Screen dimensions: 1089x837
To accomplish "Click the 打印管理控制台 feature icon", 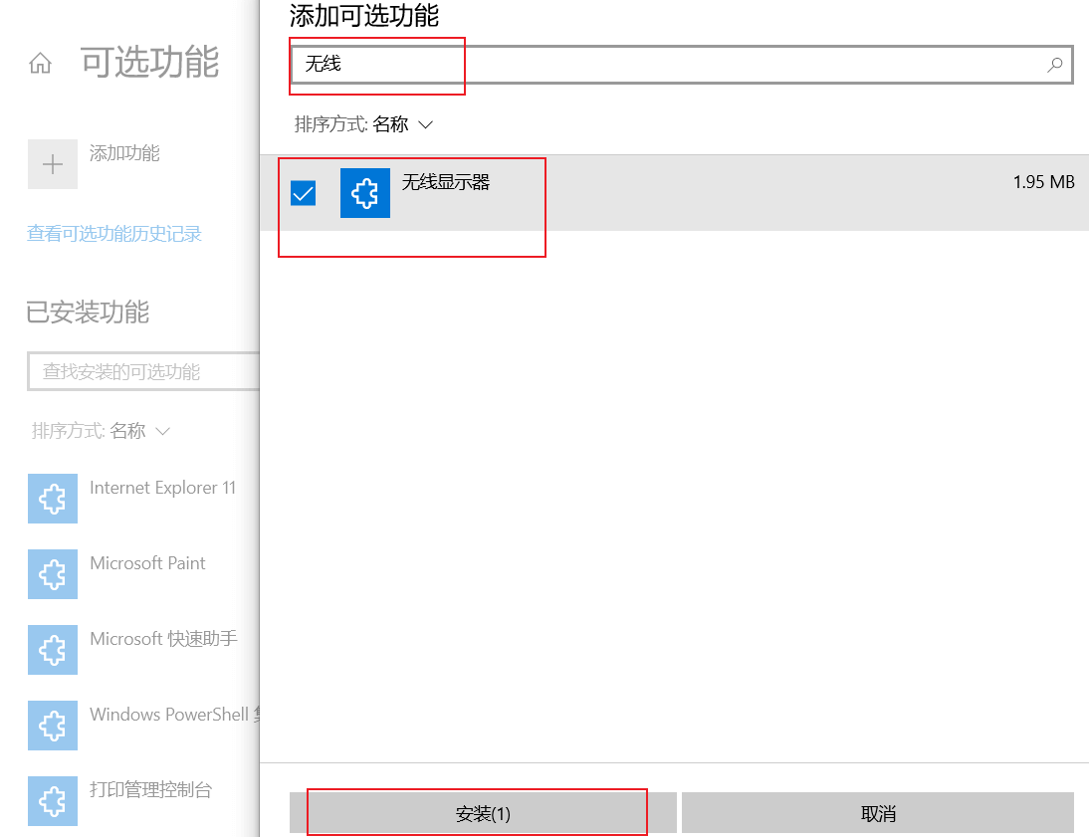I will pyautogui.click(x=53, y=801).
